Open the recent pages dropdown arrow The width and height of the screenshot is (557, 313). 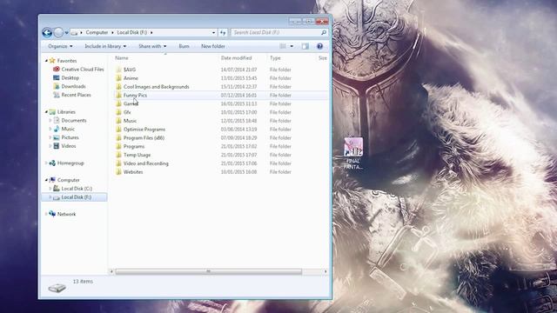66,33
